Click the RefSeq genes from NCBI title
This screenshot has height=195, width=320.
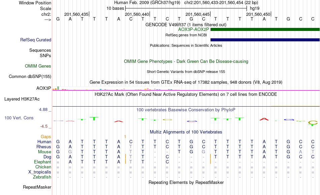click(x=186, y=35)
